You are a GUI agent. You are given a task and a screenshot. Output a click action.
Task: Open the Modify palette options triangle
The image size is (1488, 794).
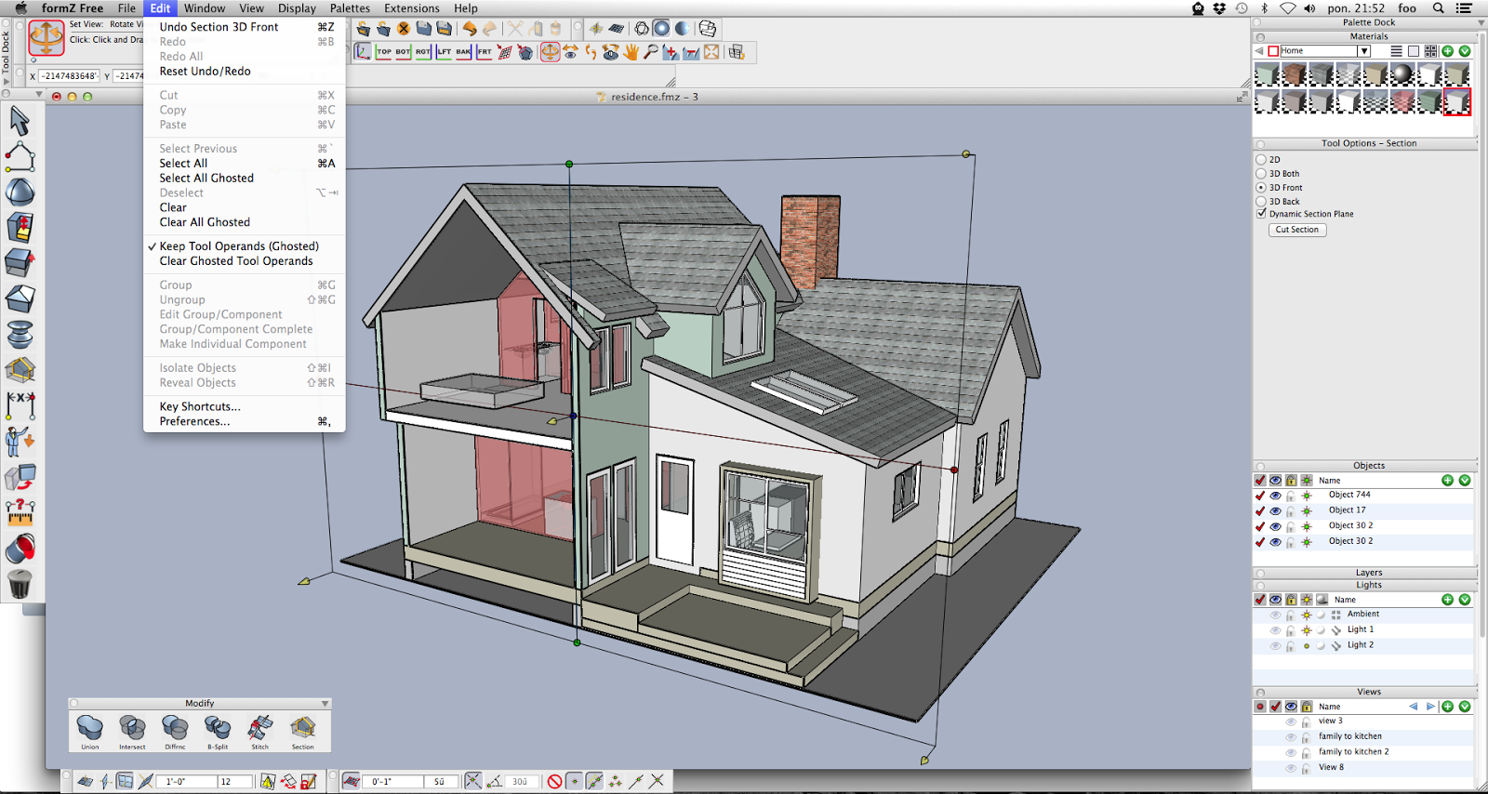point(325,704)
